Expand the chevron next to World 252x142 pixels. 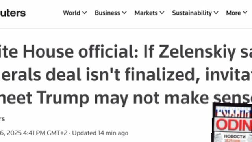[85, 13]
